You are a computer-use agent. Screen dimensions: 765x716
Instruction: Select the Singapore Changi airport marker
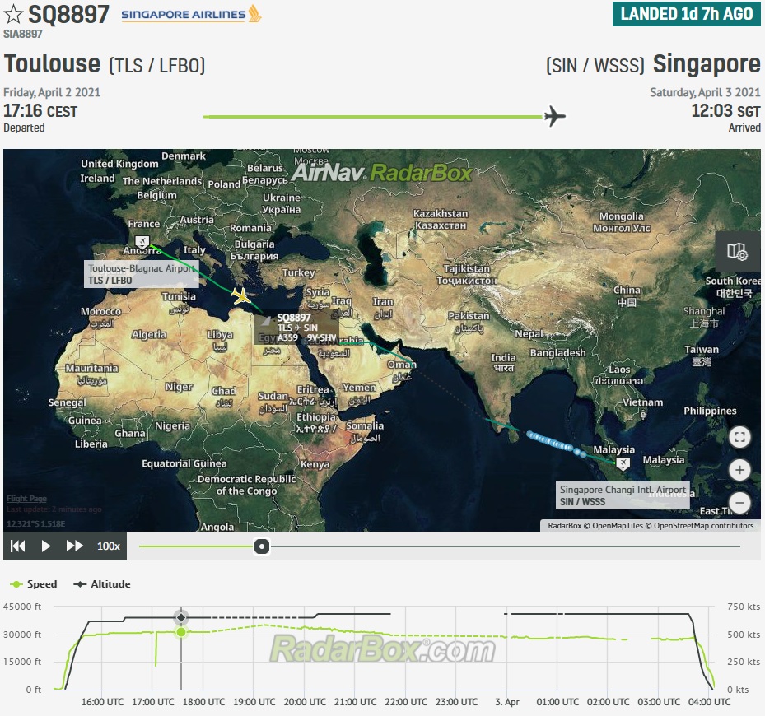coord(623,463)
